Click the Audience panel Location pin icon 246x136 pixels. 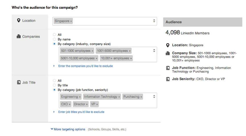click(168, 45)
